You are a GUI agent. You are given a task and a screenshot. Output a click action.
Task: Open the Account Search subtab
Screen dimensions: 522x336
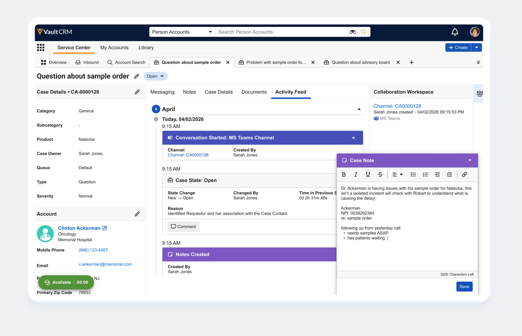(x=126, y=62)
